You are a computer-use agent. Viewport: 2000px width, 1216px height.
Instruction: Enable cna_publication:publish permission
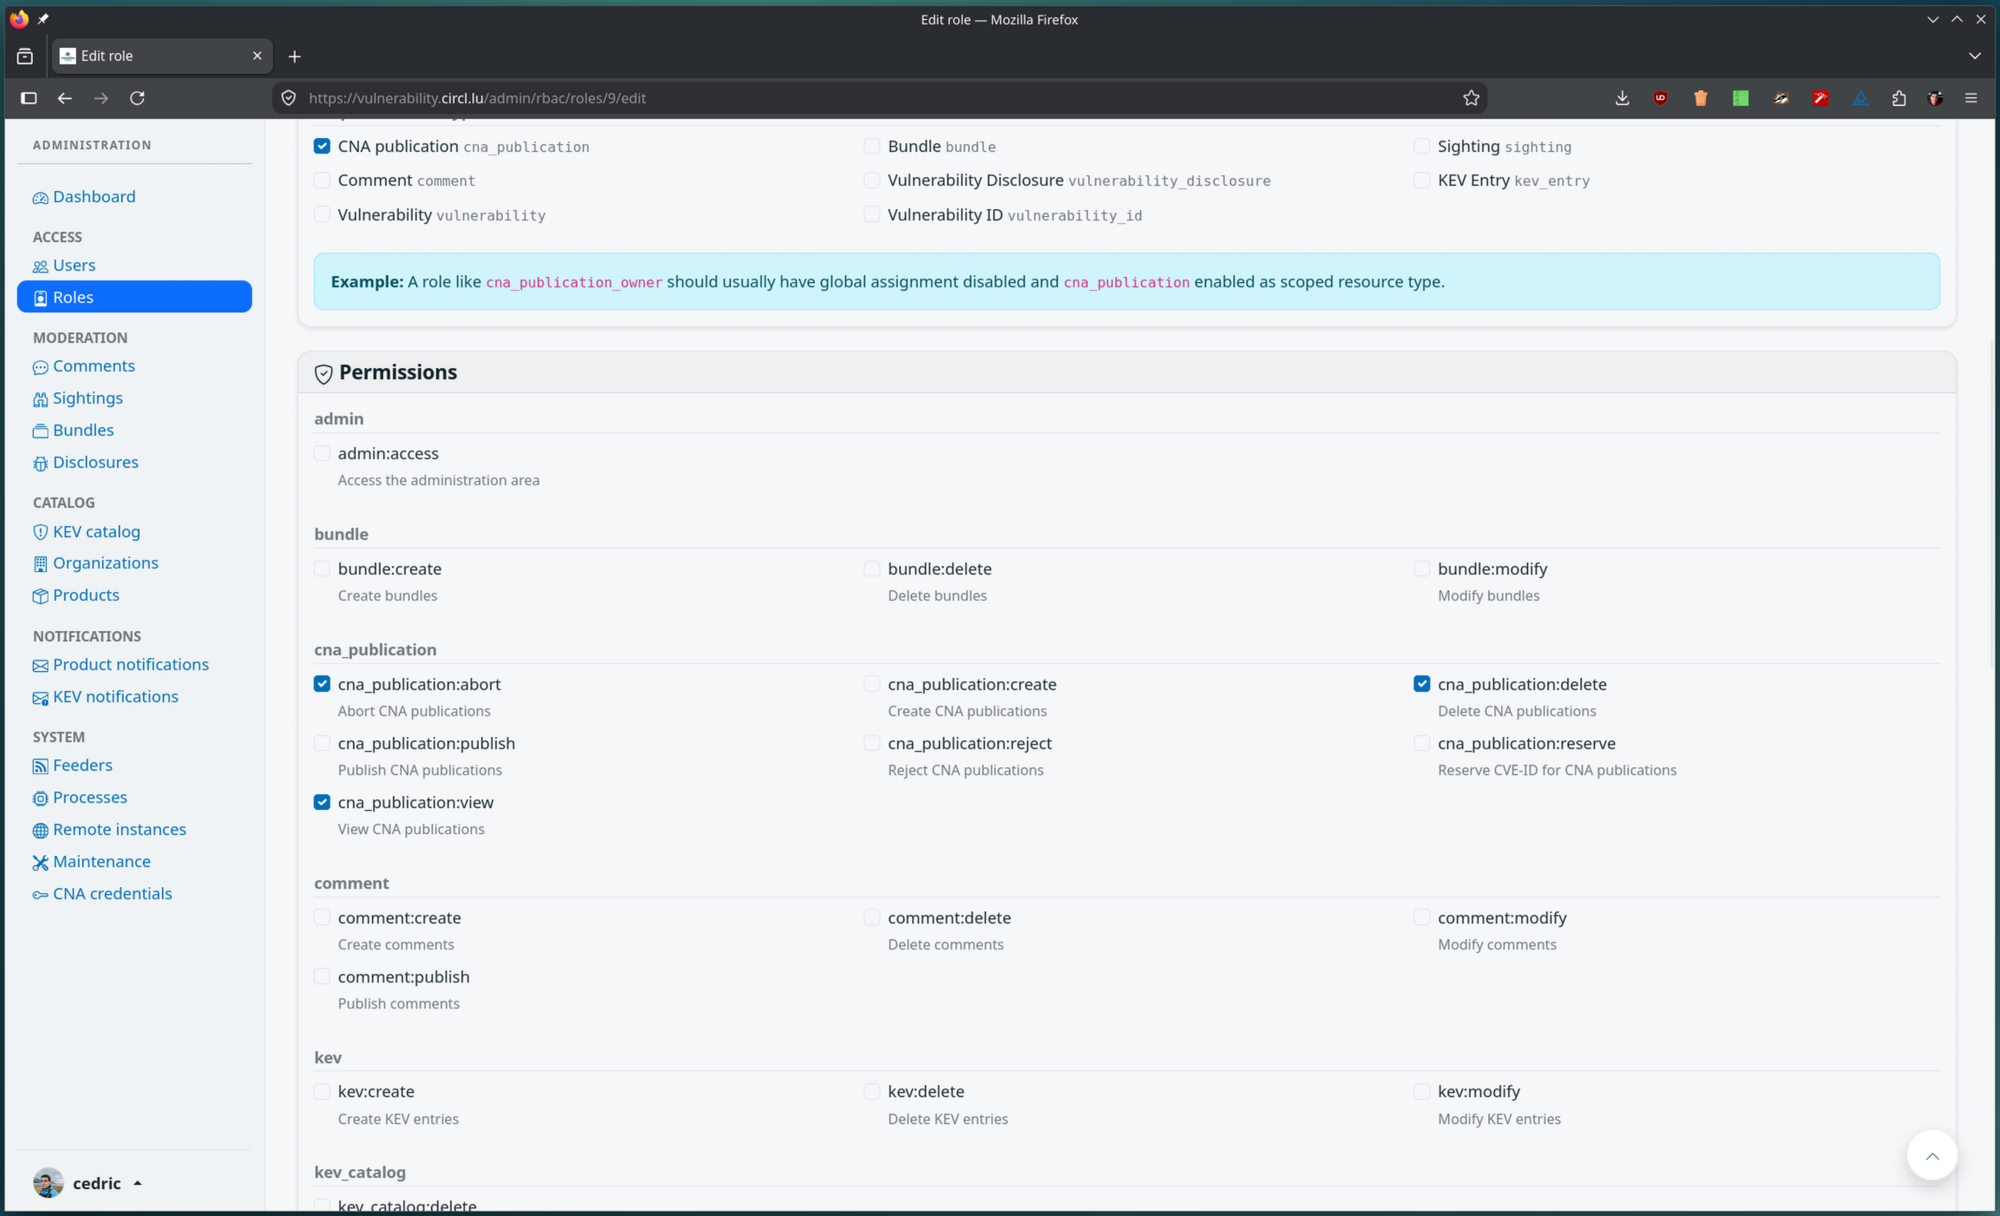coord(322,743)
